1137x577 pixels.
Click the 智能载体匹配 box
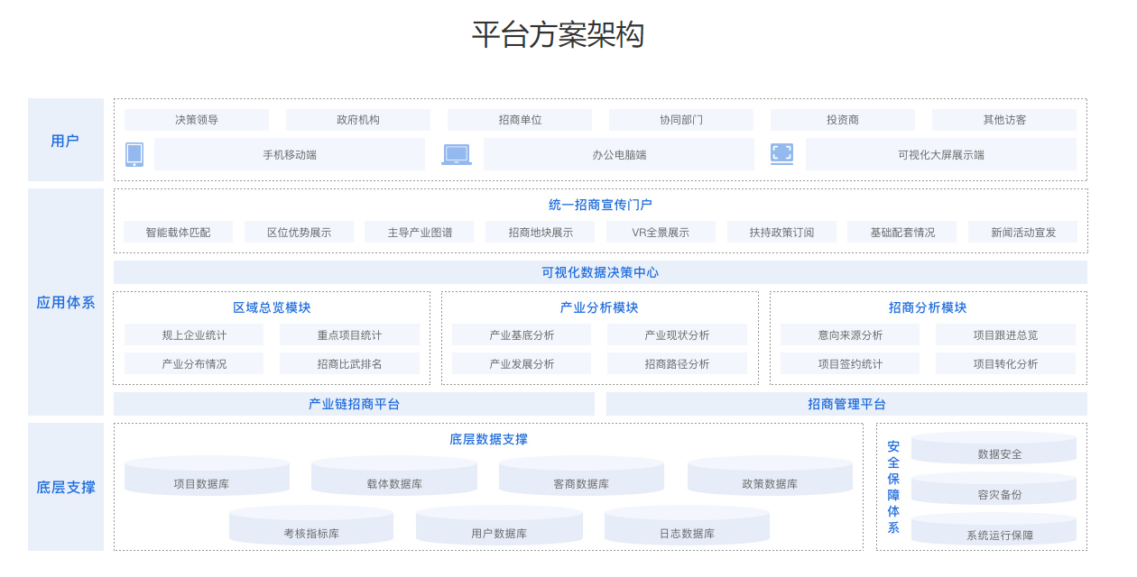pyautogui.click(x=178, y=233)
